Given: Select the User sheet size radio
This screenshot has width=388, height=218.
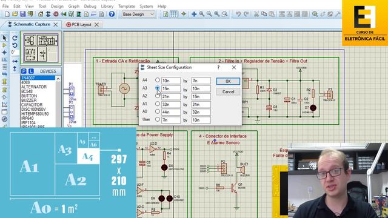Looking at the screenshot, I should tap(158, 119).
